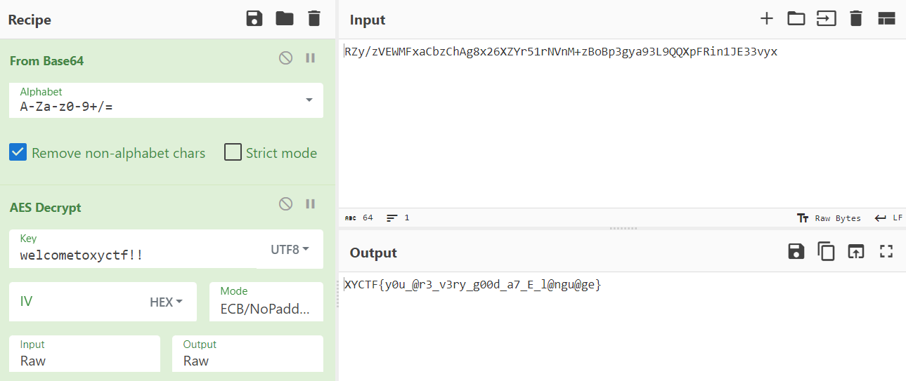Open folder as input
The height and width of the screenshot is (381, 906).
[x=796, y=19]
